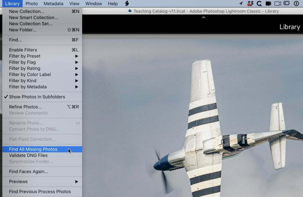The width and height of the screenshot is (303, 197).
Task: Choose New Collection... from the menu
Action: (42, 12)
